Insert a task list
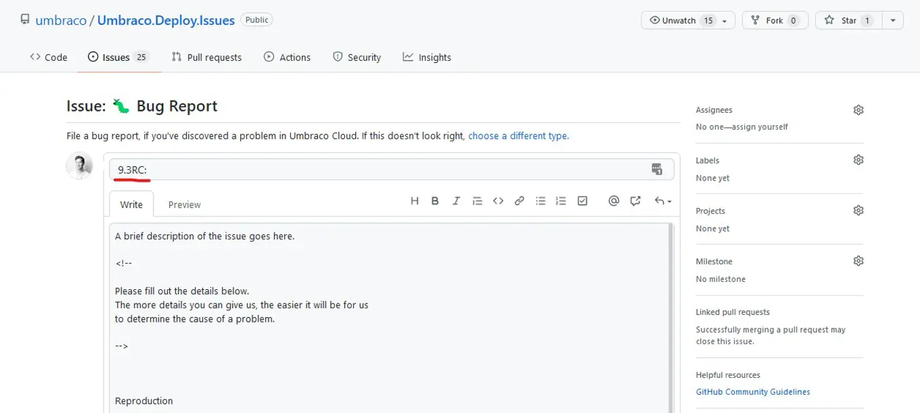 582,200
